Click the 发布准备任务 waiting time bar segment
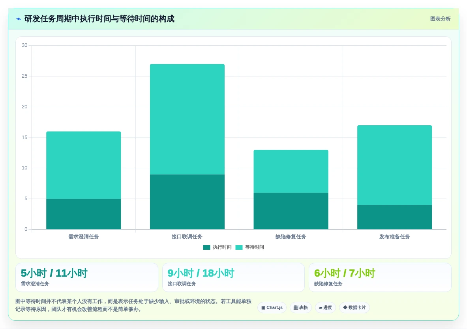The image size is (467, 329). click(x=394, y=165)
